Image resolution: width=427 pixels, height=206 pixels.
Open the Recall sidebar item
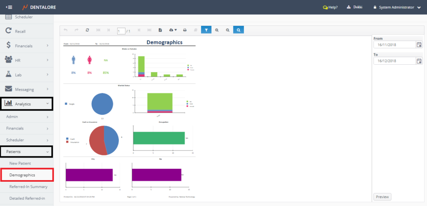tap(24, 31)
